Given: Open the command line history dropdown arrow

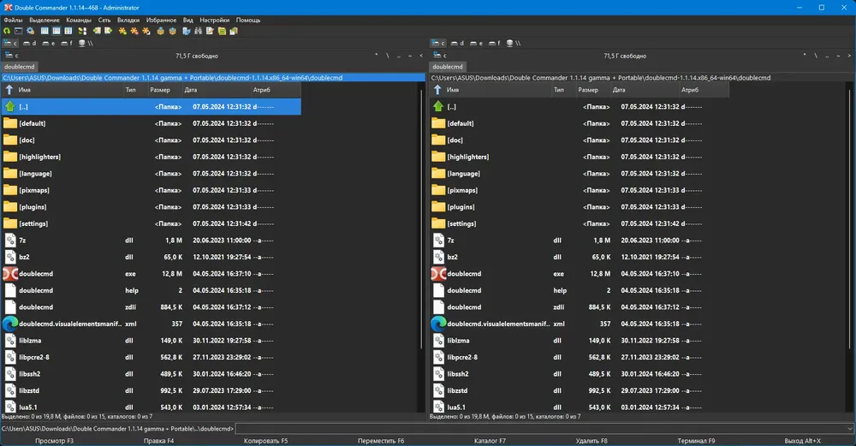Looking at the screenshot, I should 850,429.
